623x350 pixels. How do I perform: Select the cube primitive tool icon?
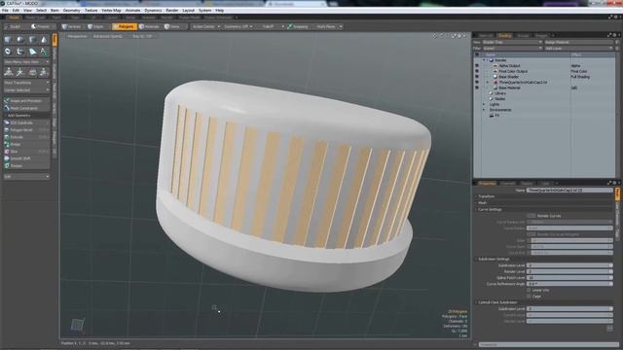click(x=8, y=40)
